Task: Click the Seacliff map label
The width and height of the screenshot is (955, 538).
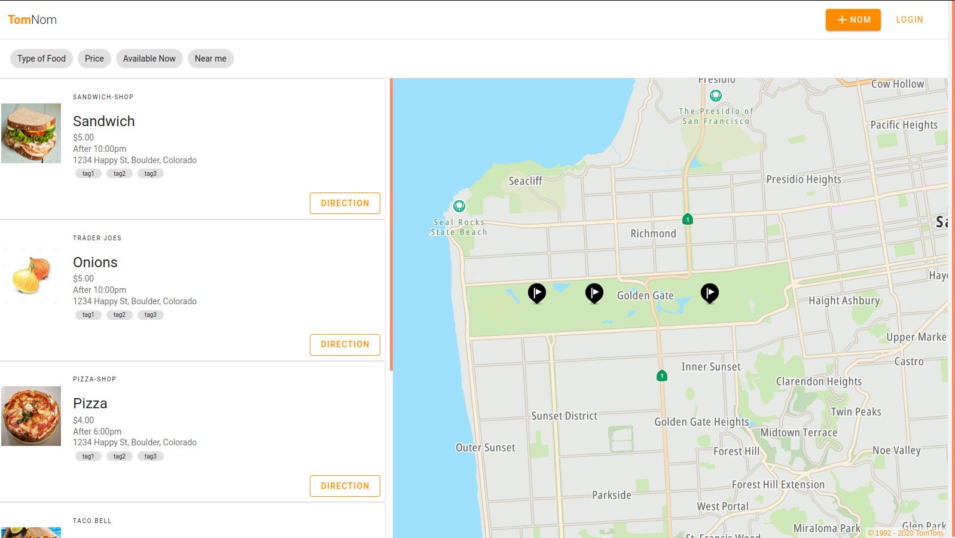Action: pos(526,181)
